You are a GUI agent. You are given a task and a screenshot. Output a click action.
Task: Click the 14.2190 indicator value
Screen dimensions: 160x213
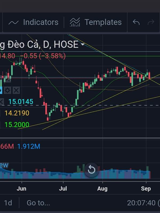coord(17,113)
